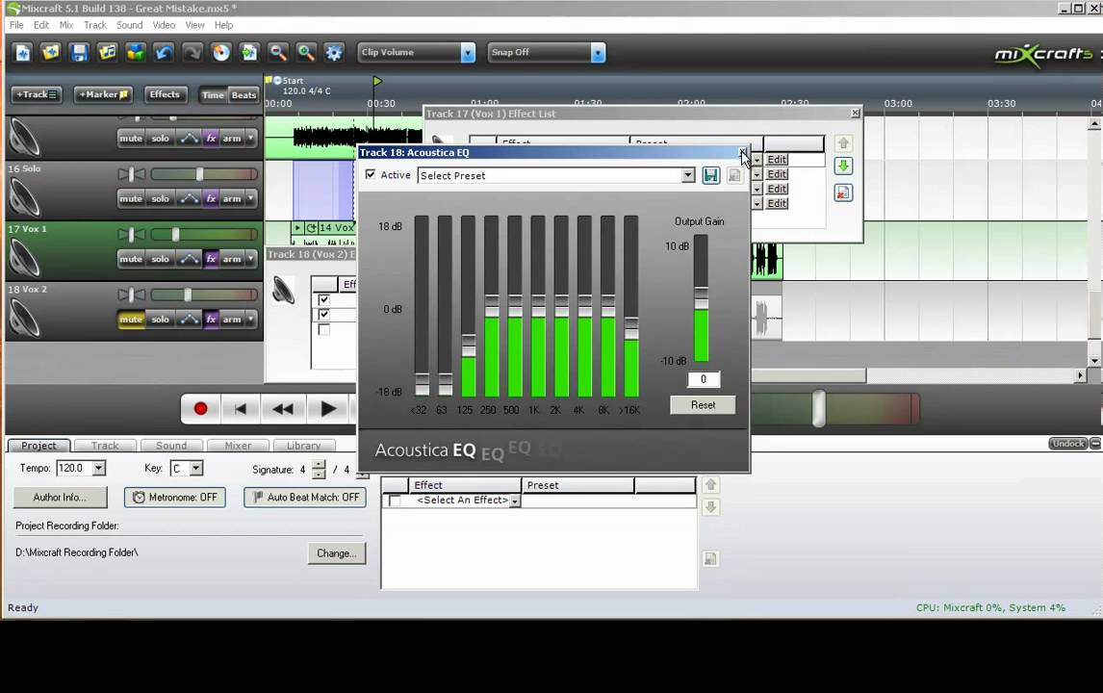Viewport: 1103px width, 693px height.
Task: Open the File menu
Action: click(16, 25)
